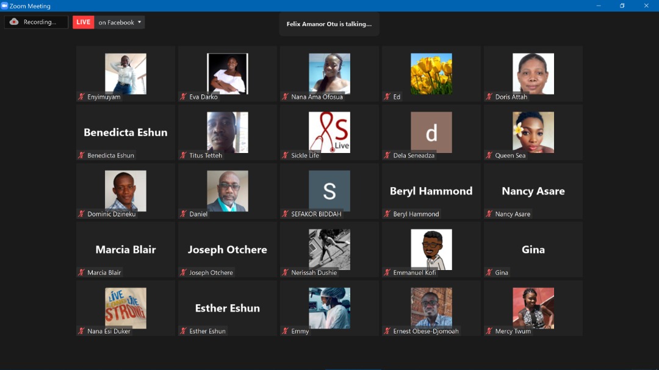Click muted mic icon beside Doris Attah

[489, 96]
